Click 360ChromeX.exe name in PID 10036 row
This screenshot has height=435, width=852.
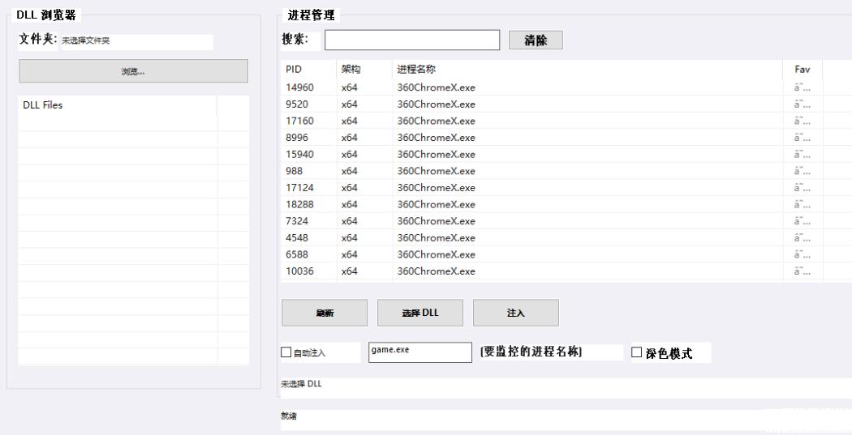click(436, 271)
